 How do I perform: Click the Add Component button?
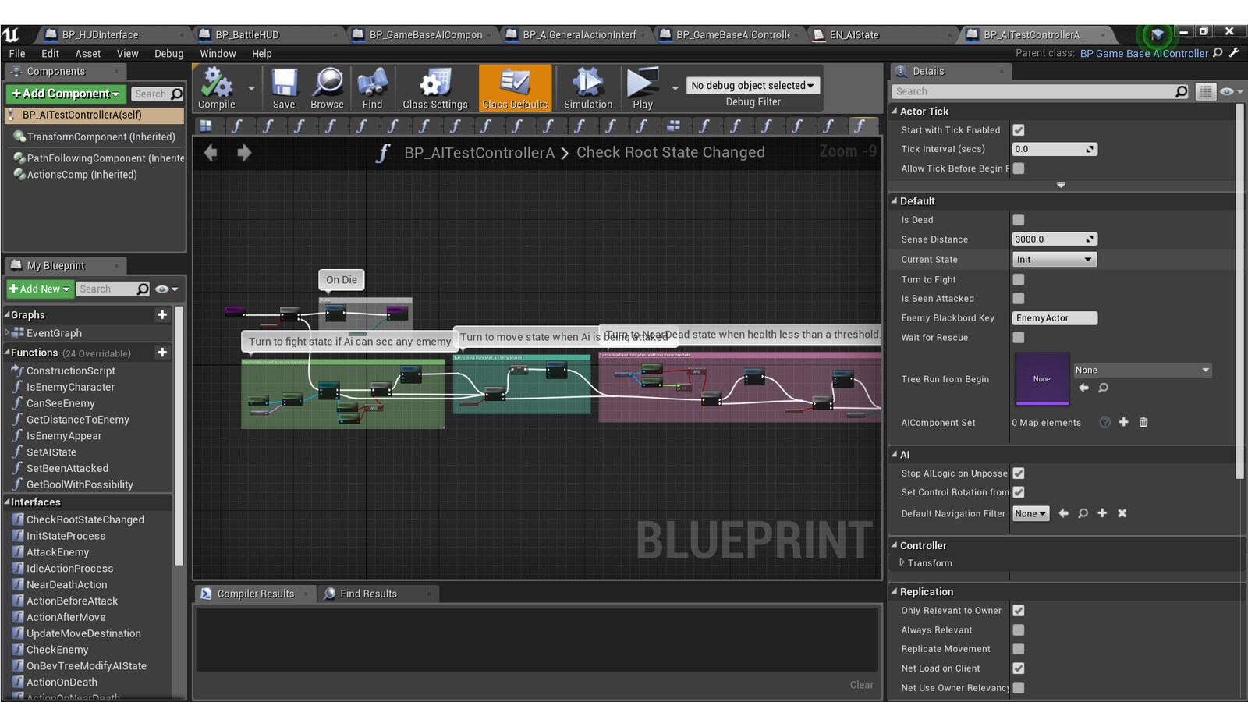(65, 94)
